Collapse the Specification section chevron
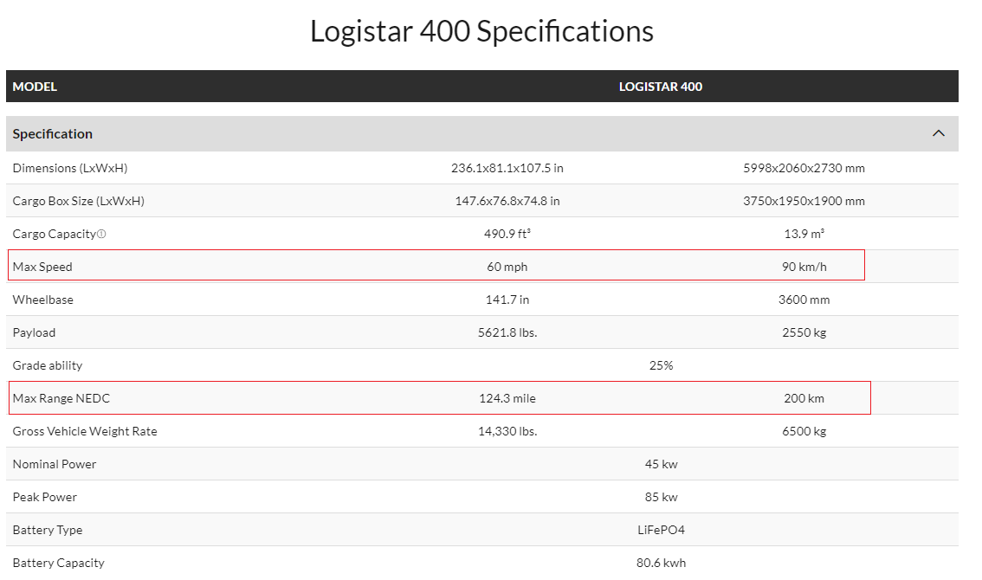The height and width of the screenshot is (580, 982). (938, 133)
